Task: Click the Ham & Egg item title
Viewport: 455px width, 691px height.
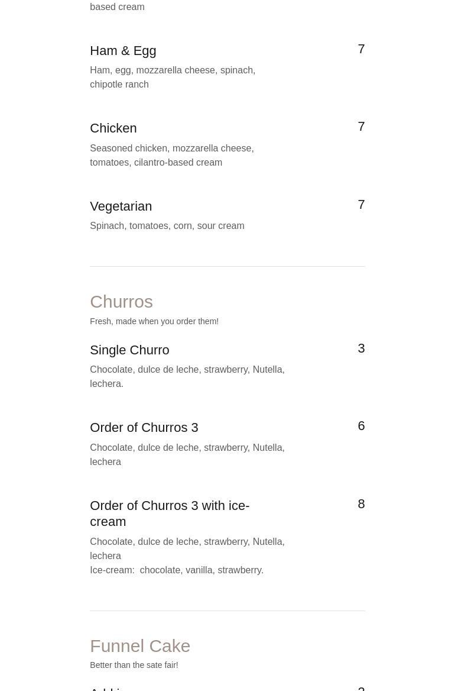Action: [123, 51]
